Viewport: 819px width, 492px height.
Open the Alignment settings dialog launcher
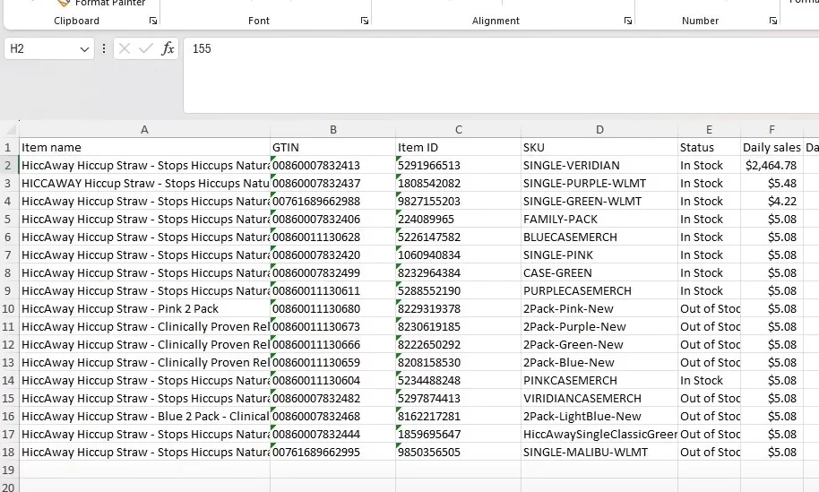tap(628, 21)
